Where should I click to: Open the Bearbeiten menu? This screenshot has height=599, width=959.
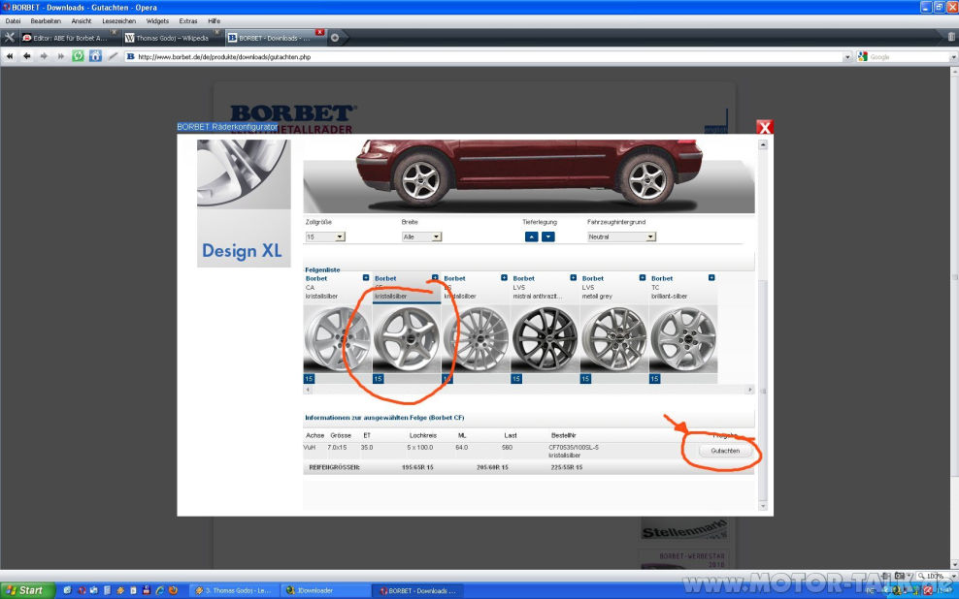coord(46,20)
